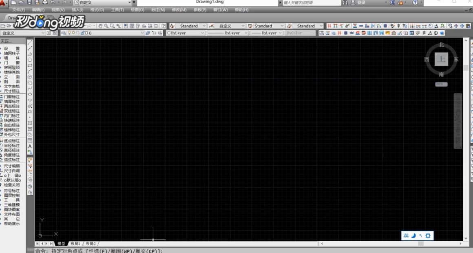The width and height of the screenshot is (473, 253).
Task: Click 尺寸编辑 in Tangent panel
Action: coord(12,166)
